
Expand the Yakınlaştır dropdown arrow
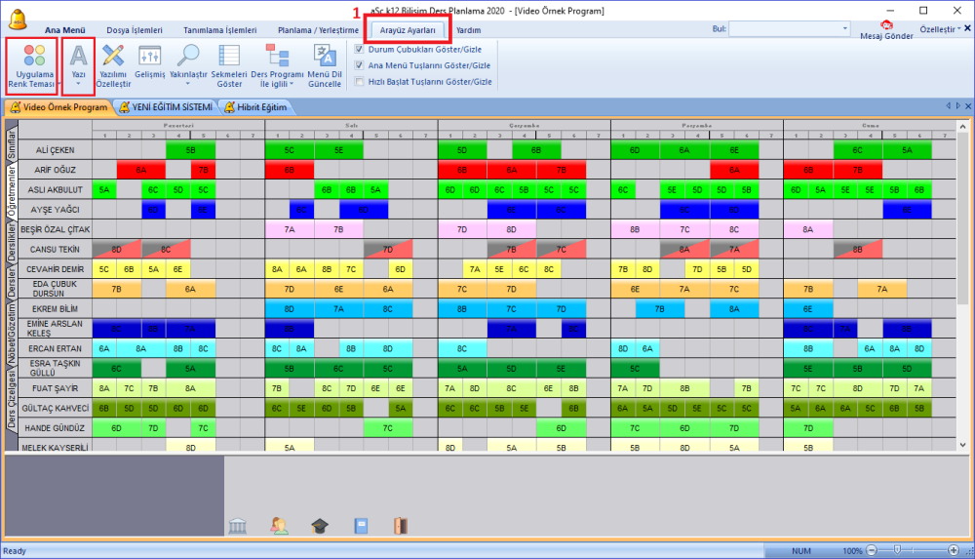[188, 84]
